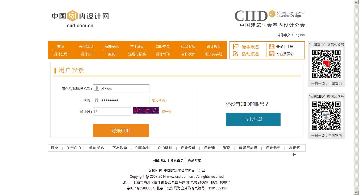This screenshot has width=359, height=195.
Task: Click the 赛事报名 link
Action: tap(250, 47)
